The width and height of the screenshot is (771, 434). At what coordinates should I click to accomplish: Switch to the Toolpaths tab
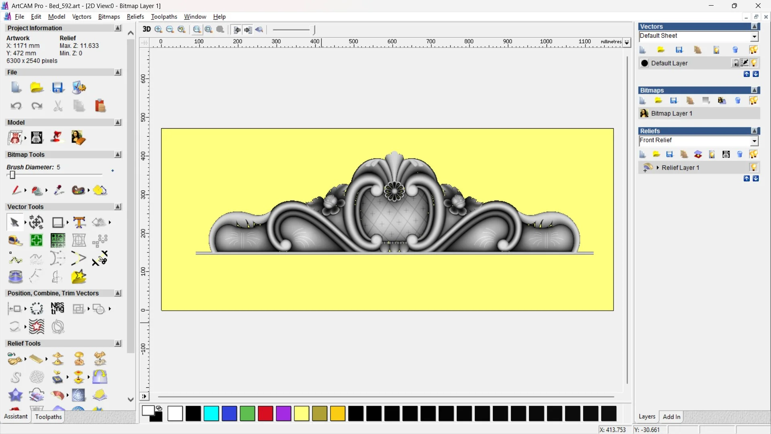click(x=48, y=417)
